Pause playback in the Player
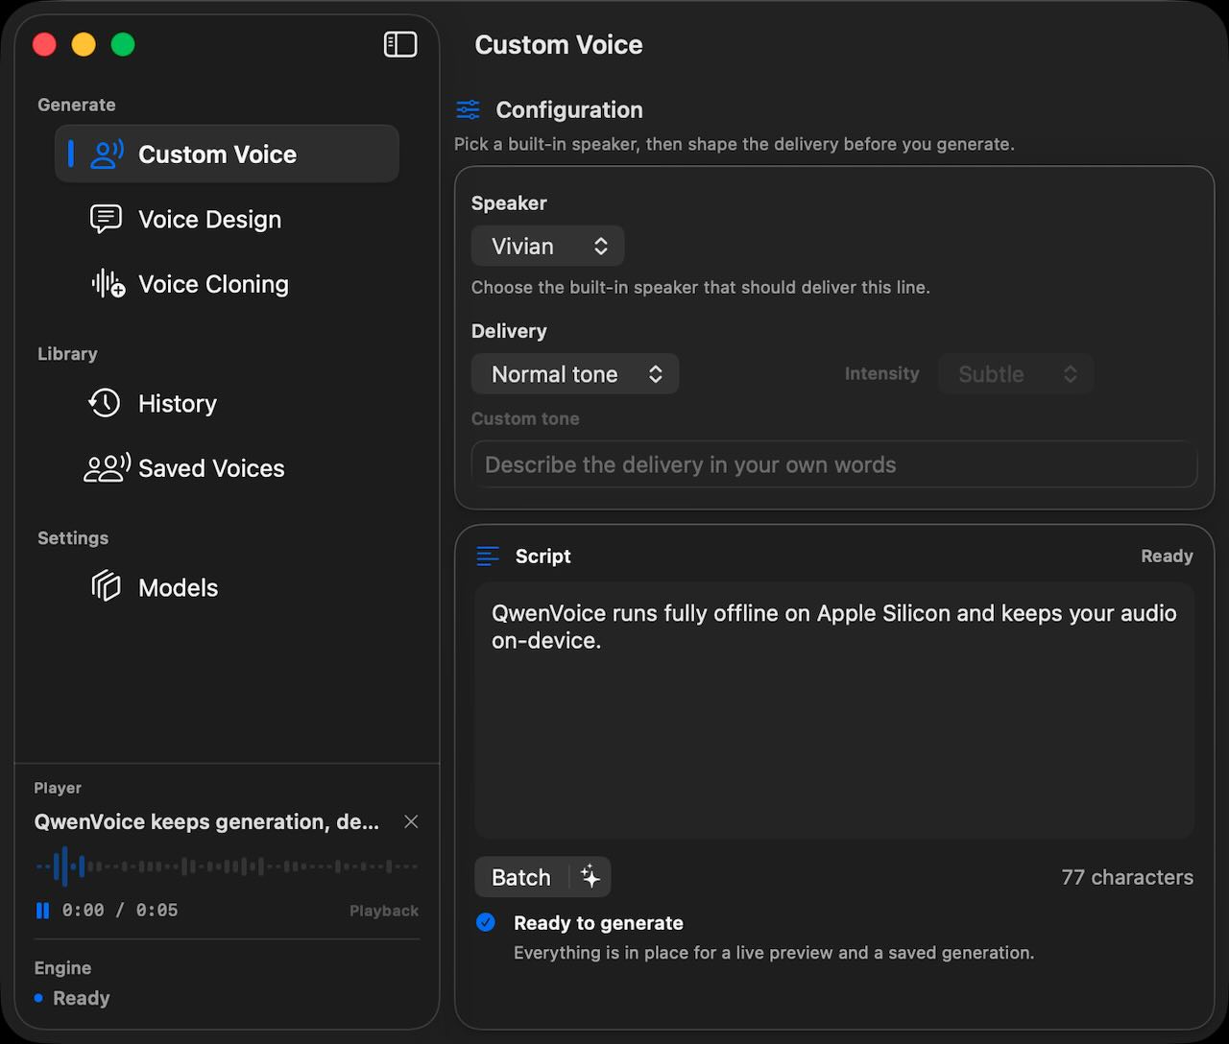1229x1044 pixels. click(x=42, y=911)
